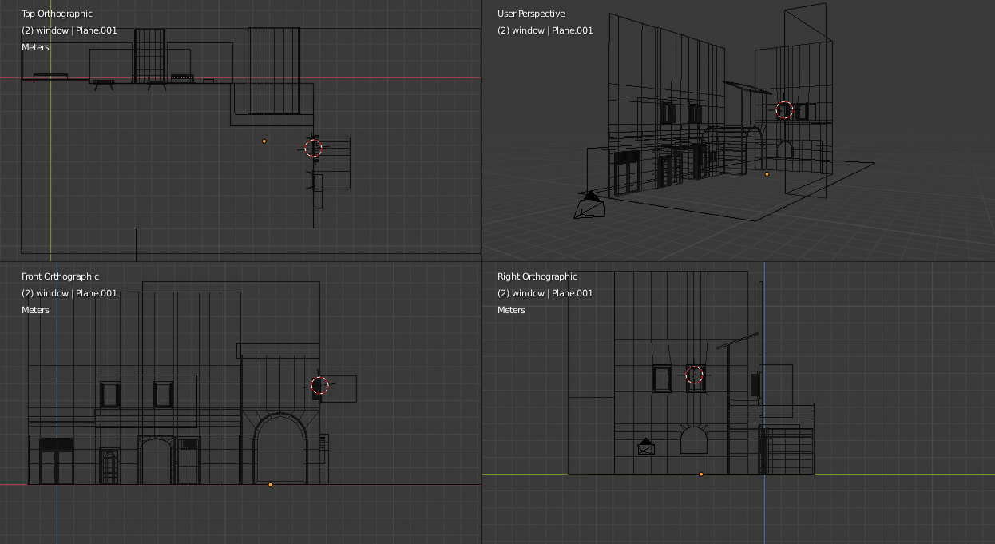The width and height of the screenshot is (995, 544).
Task: Click '(2) window | Plane.001' in Top Orthographic view
Action: click(x=69, y=30)
